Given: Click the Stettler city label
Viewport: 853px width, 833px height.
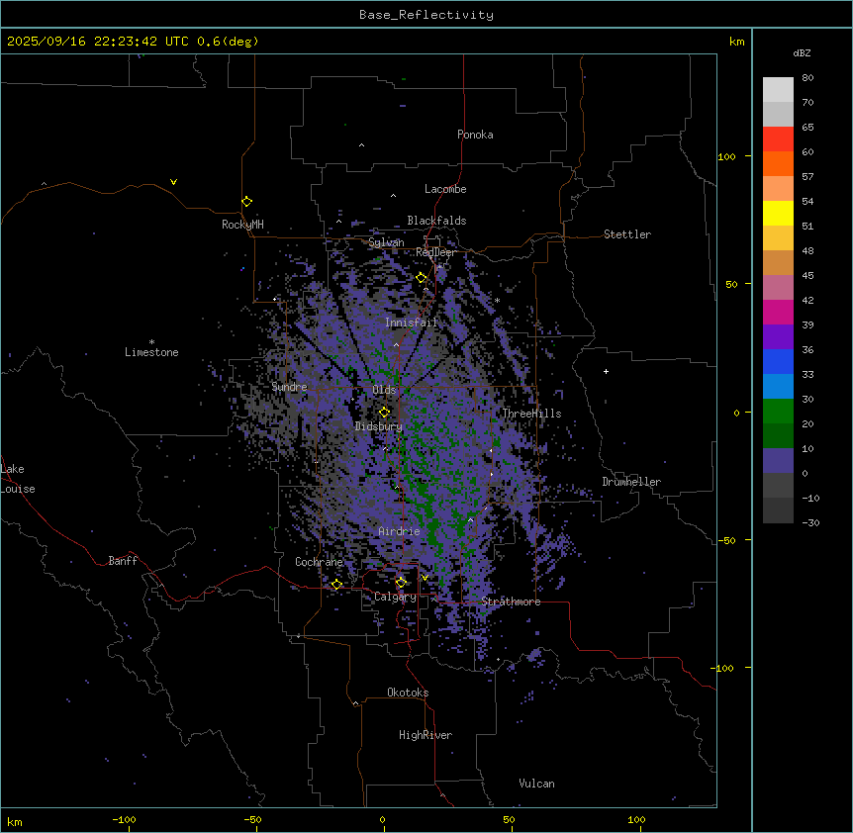Looking at the screenshot, I should coord(627,234).
